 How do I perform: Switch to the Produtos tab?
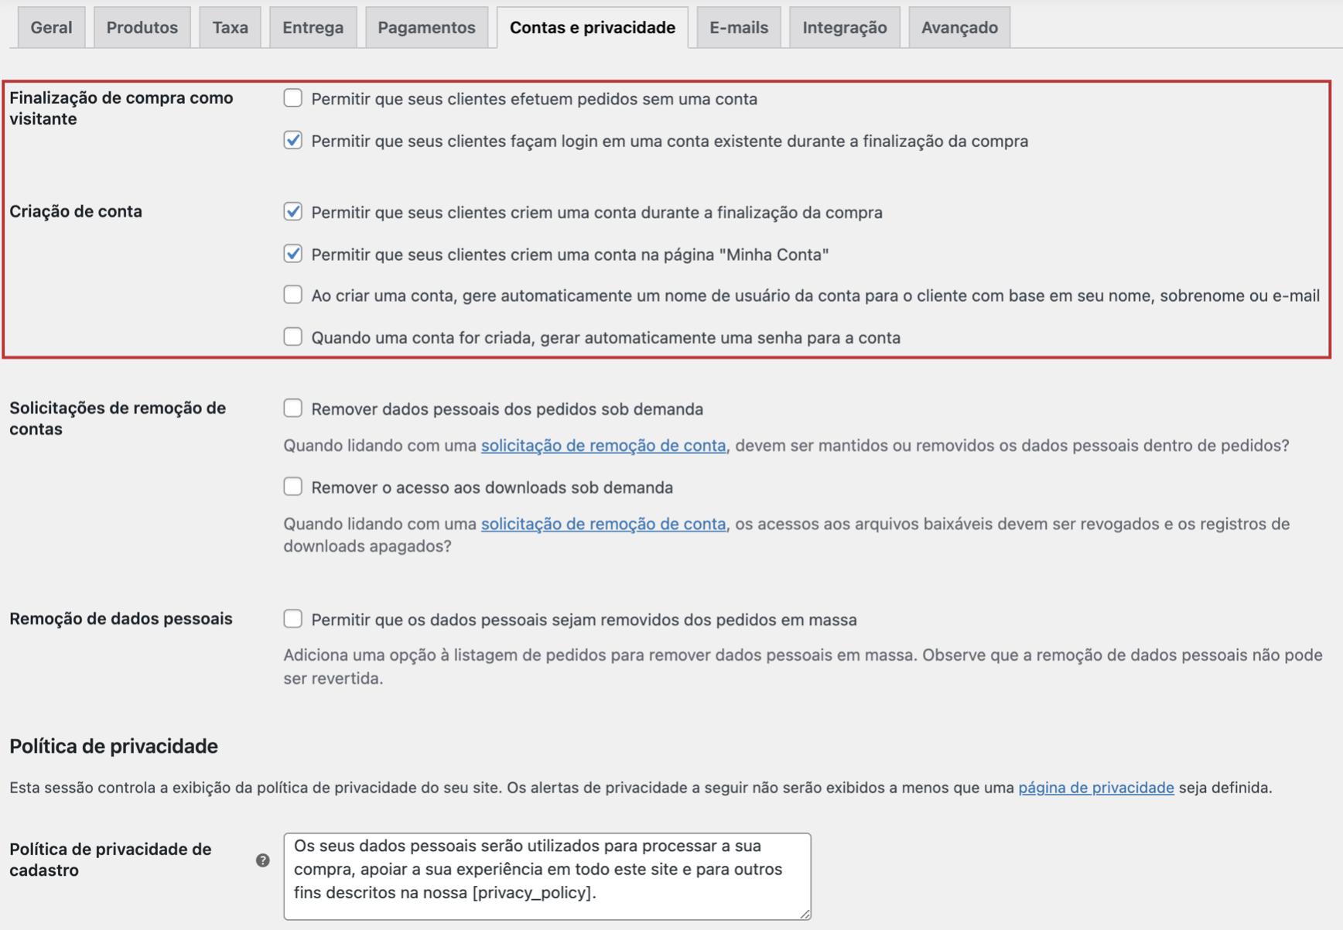(x=142, y=28)
